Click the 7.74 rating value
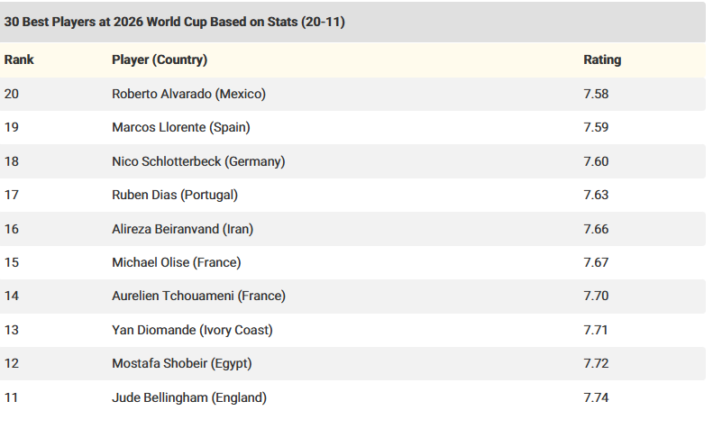 click(596, 397)
